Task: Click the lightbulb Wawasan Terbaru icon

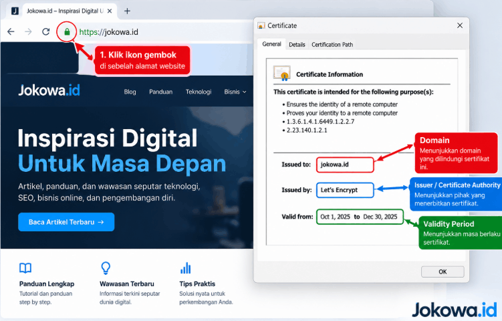Action: [x=106, y=268]
